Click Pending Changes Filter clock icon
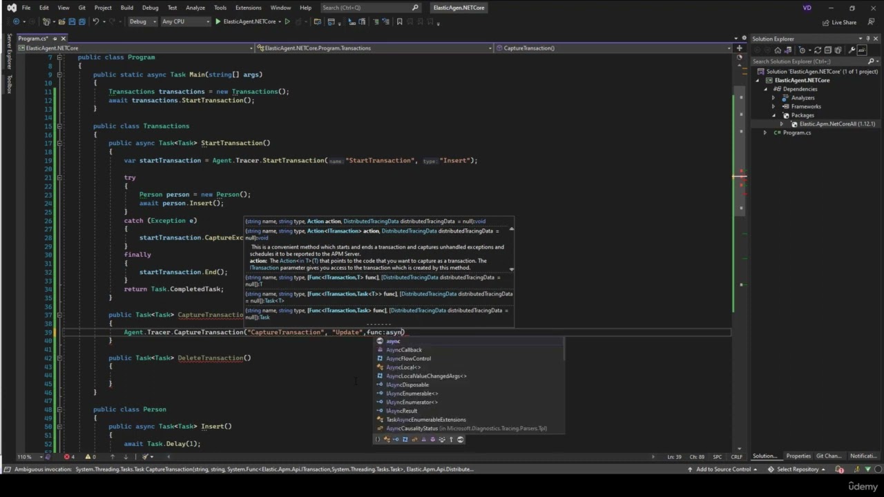 [x=803, y=50]
